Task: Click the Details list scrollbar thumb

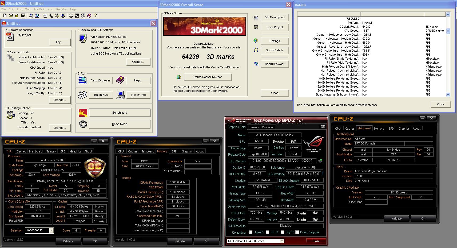Action: pos(448,31)
